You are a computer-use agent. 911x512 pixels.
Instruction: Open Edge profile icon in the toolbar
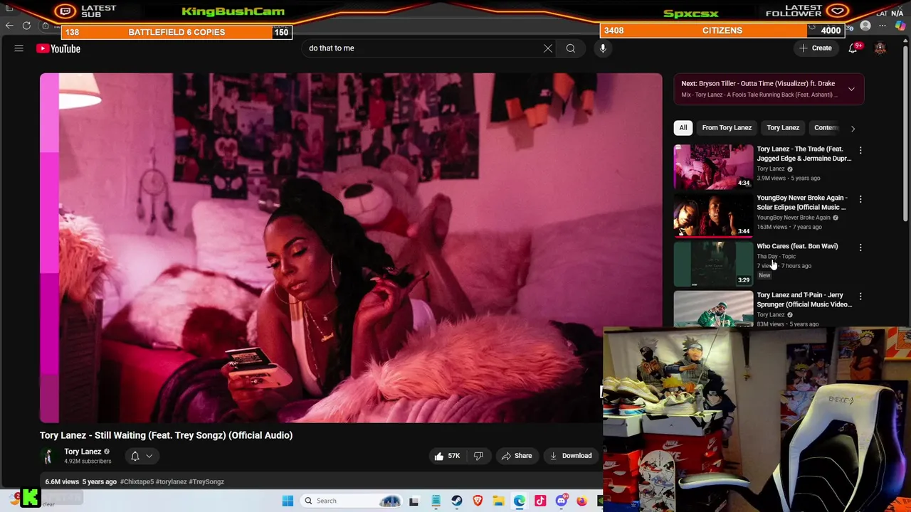coord(865,26)
